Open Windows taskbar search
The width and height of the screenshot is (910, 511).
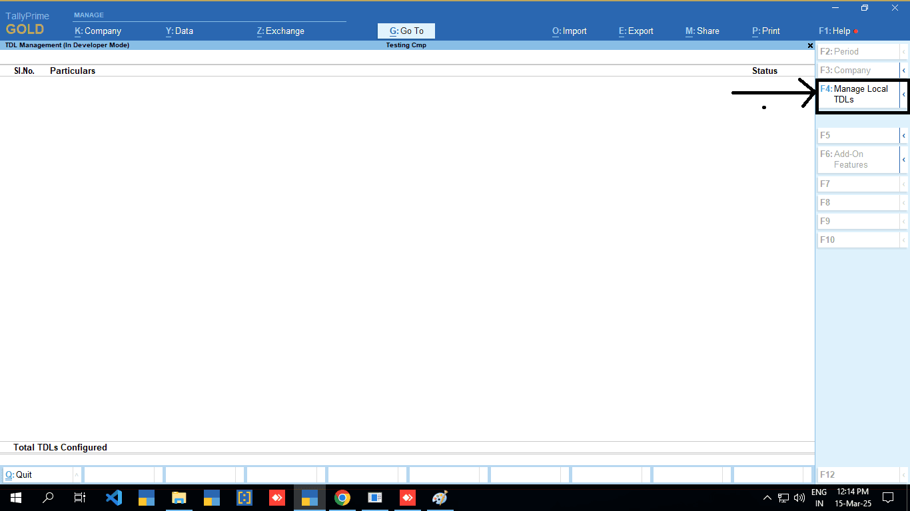tap(48, 497)
